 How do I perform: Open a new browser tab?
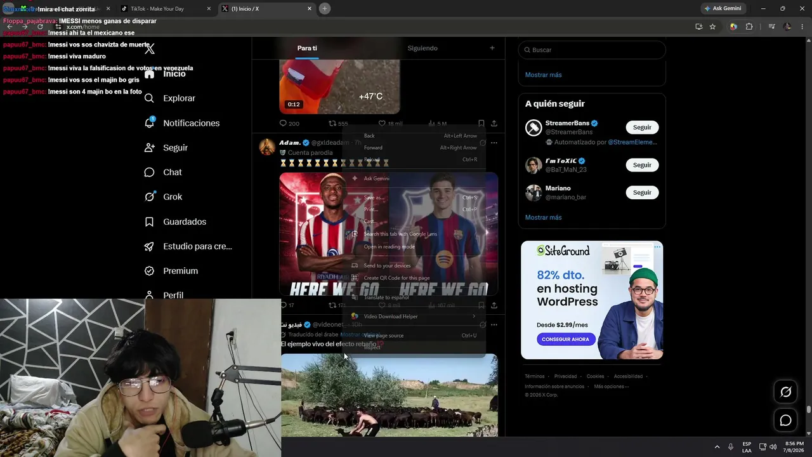point(324,9)
